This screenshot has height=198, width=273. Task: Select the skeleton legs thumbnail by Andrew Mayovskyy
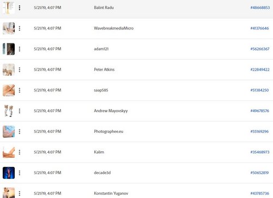tap(9, 111)
